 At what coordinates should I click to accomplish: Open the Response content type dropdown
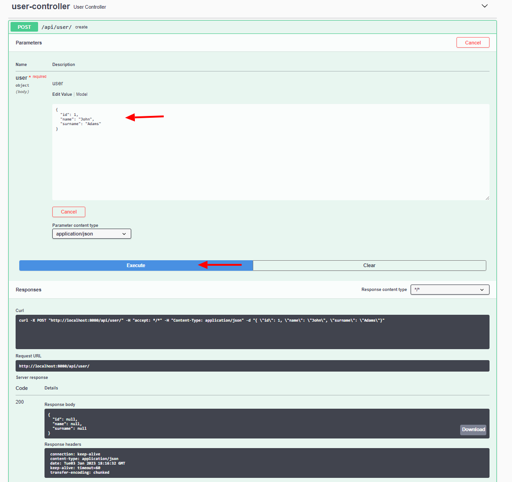[450, 290]
